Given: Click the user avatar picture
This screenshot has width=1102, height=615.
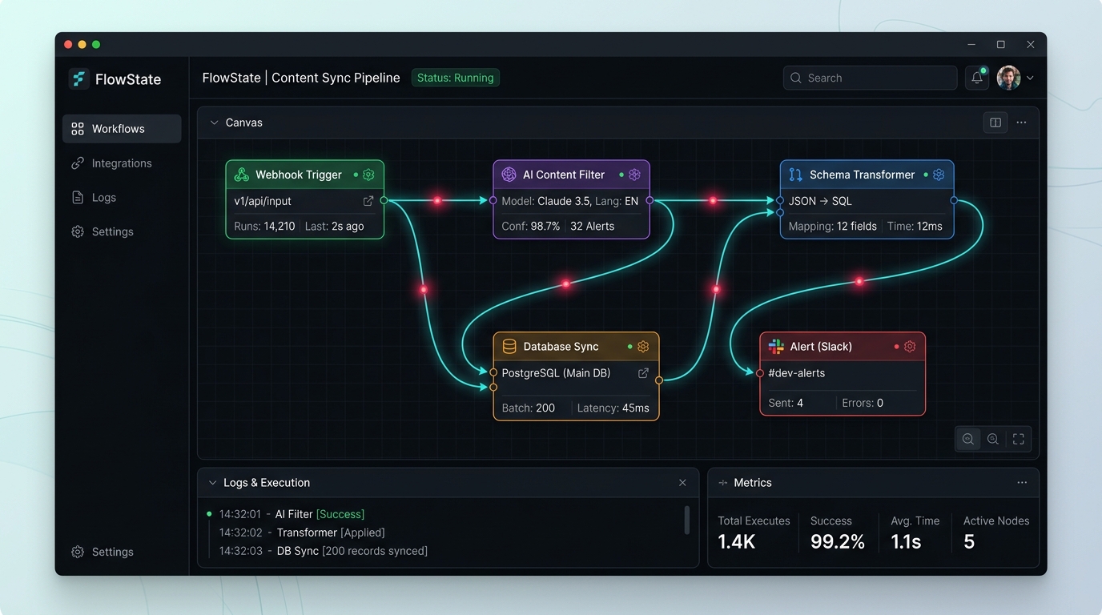Looking at the screenshot, I should pyautogui.click(x=1008, y=78).
